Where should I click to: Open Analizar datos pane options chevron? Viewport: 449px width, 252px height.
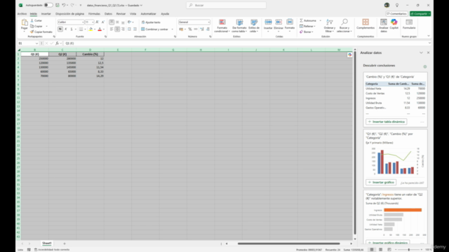[421, 52]
